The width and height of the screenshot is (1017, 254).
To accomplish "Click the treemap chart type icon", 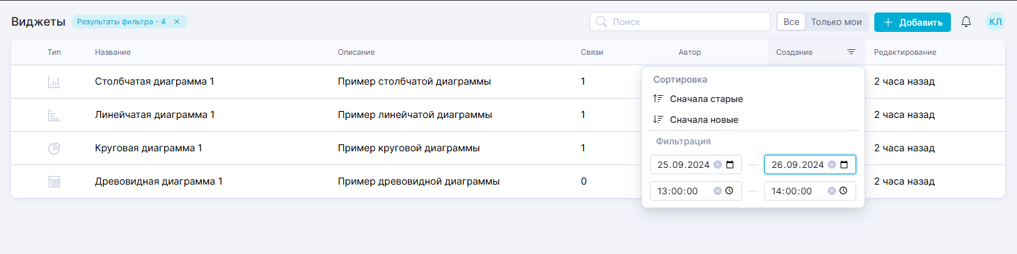I will click(54, 181).
